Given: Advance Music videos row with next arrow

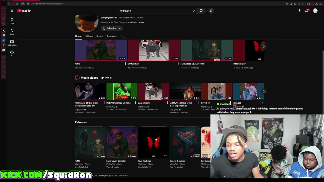Looking at the screenshot, I should (264, 92).
